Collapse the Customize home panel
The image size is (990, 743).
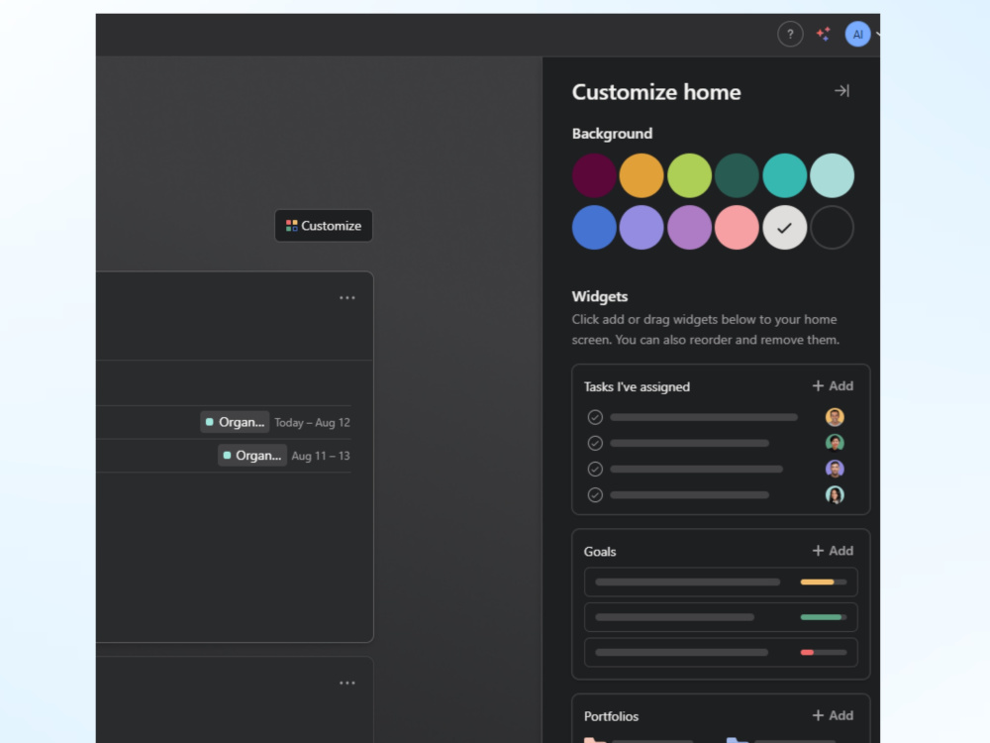click(x=841, y=91)
